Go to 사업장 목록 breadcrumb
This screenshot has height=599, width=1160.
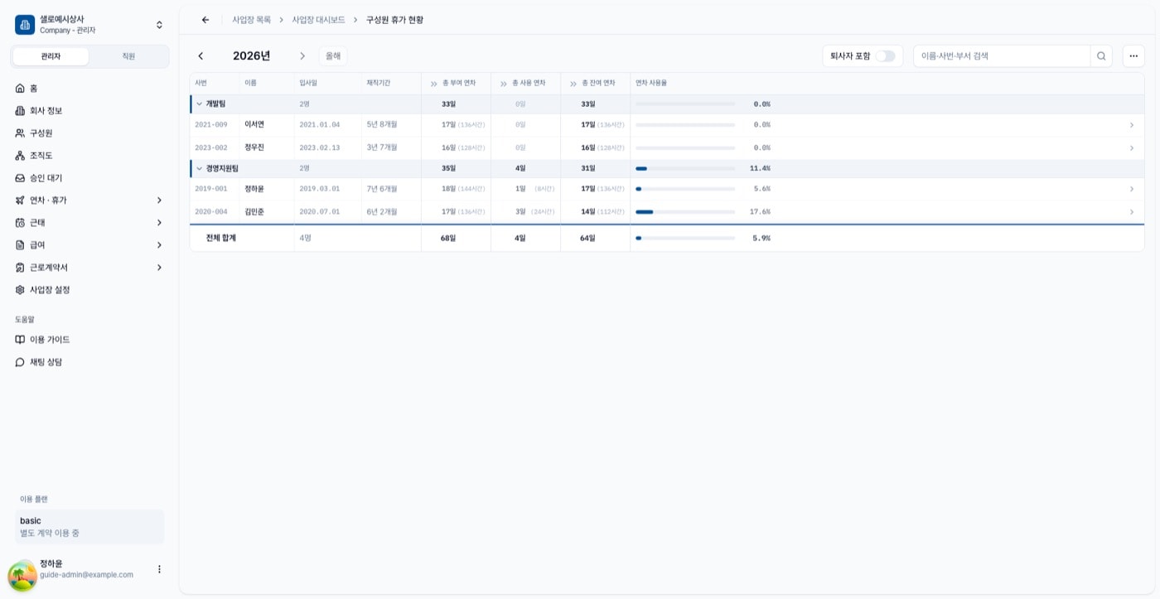[251, 20]
